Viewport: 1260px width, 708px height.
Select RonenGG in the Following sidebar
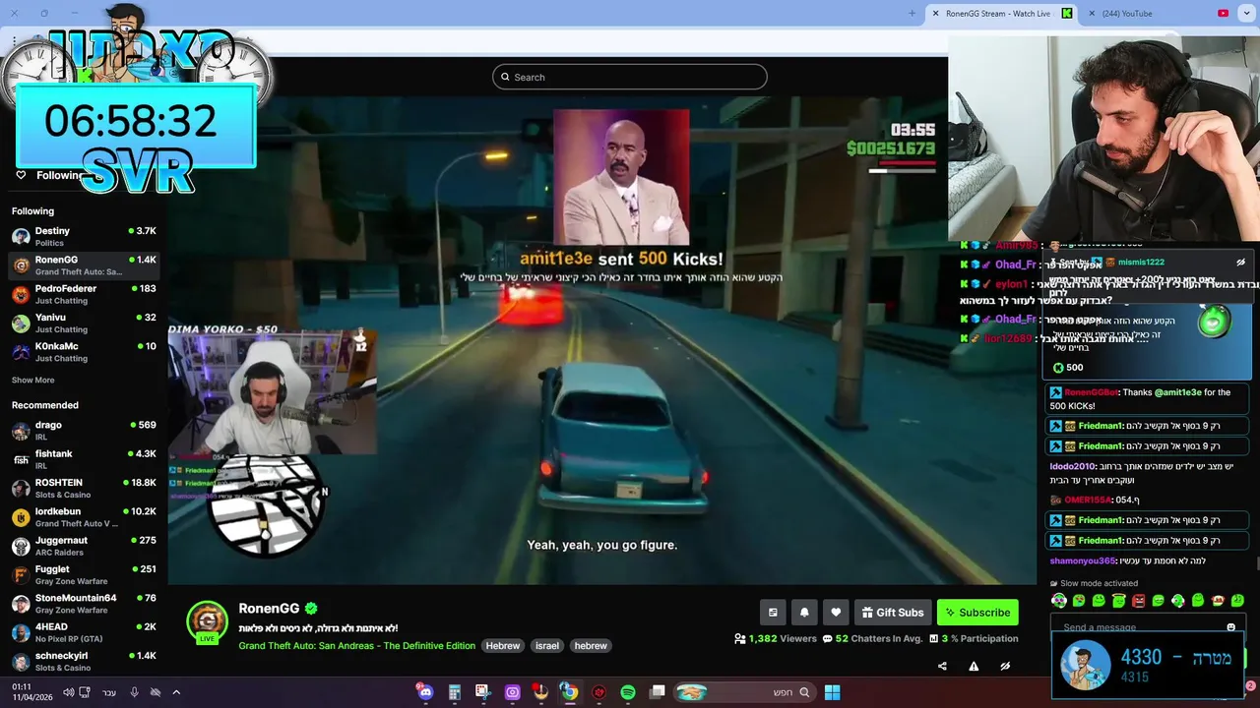(x=84, y=265)
